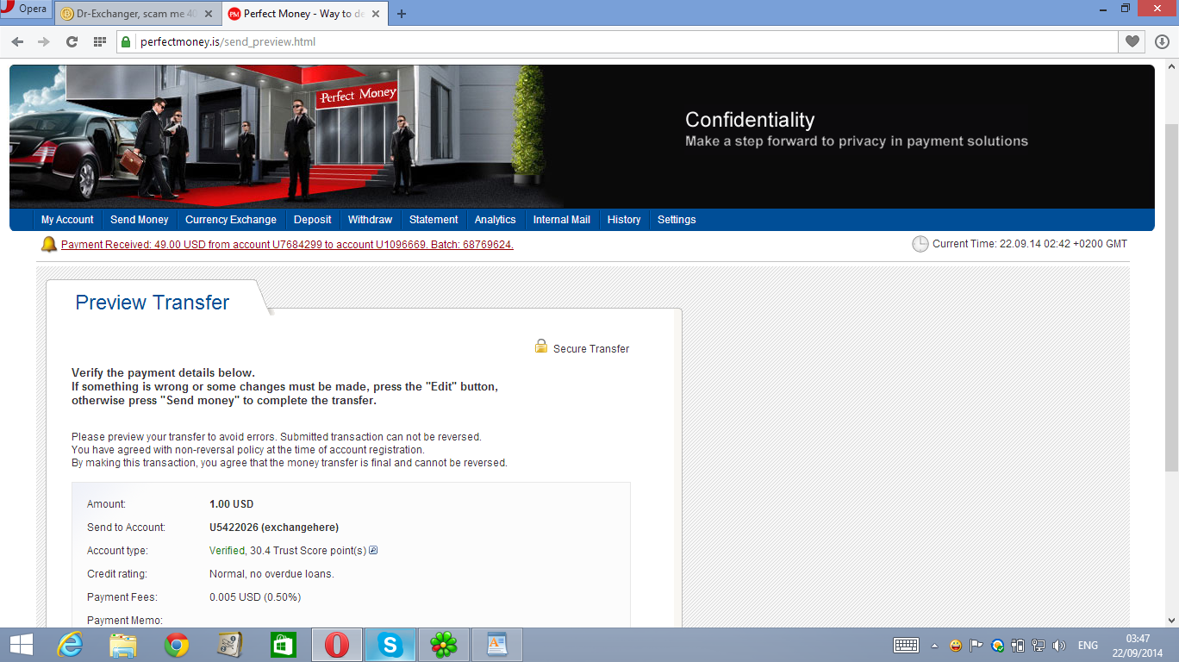Click the Preview Transfer heading
Image resolution: width=1179 pixels, height=662 pixels.
pyautogui.click(x=153, y=303)
